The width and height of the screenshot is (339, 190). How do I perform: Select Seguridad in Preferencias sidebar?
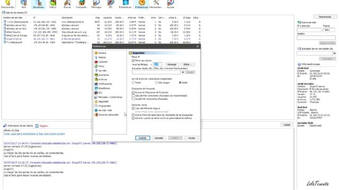pyautogui.click(x=101, y=101)
